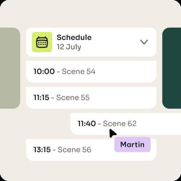Click the green calendar icon
The height and width of the screenshot is (181, 181).
[42, 42]
